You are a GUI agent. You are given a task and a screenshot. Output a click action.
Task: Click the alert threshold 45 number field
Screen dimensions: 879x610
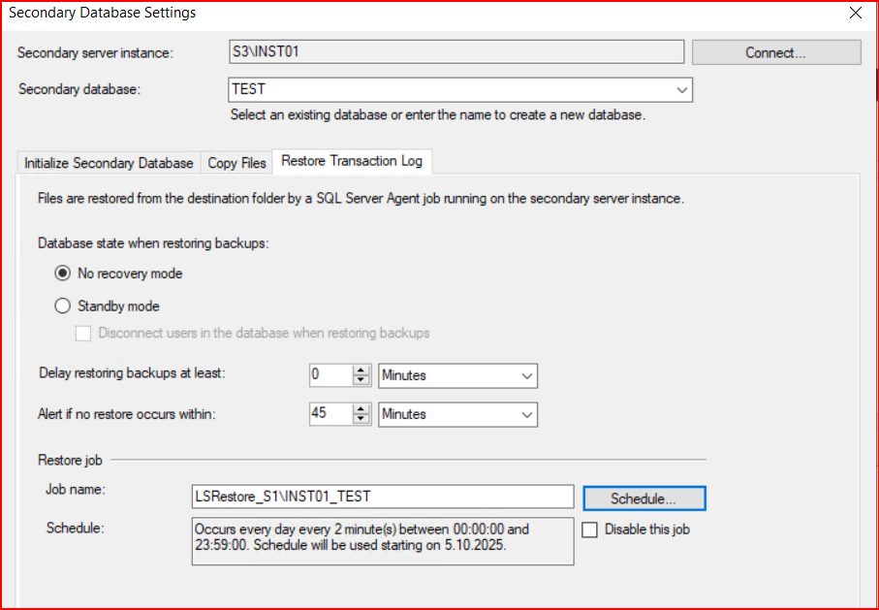tap(330, 414)
